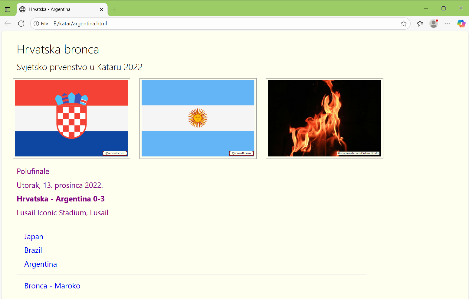Open the Japan link
Screen dimensions: 469x299
click(x=34, y=237)
